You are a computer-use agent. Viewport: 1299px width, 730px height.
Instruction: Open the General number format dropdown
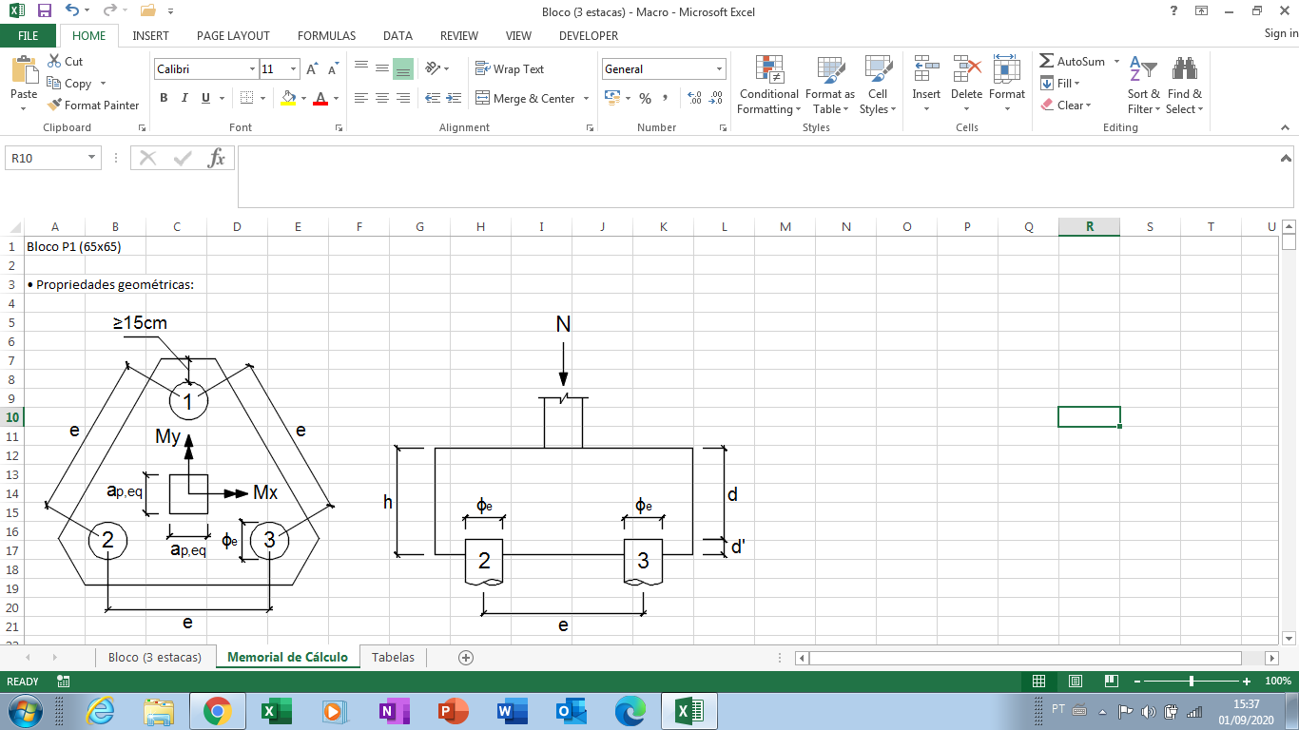tap(719, 69)
